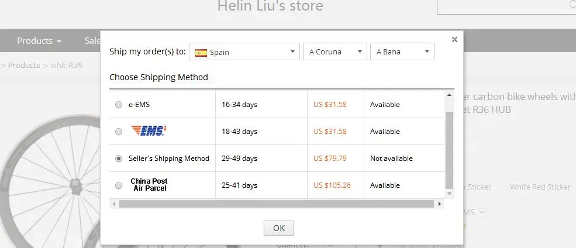Click the China Post Air Parcel logo

[149, 184]
